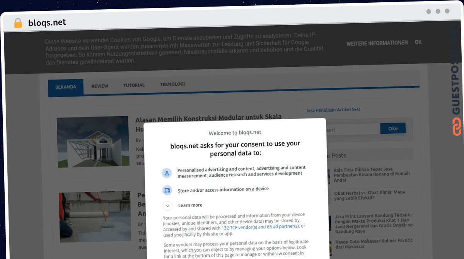Accept cookies by clicking OK
This screenshot has width=464, height=259.
(418, 42)
